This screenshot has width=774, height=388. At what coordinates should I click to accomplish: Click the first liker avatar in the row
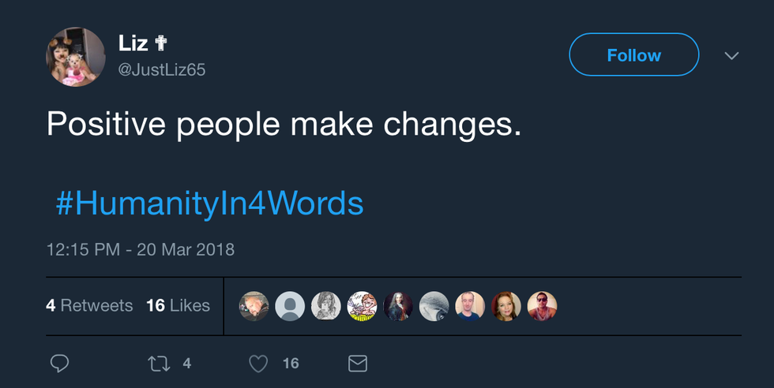click(x=254, y=306)
